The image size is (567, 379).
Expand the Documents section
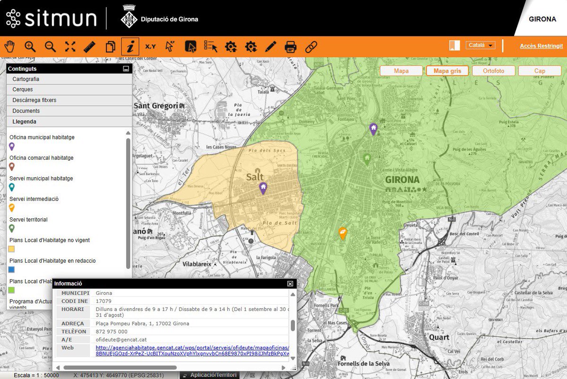69,111
